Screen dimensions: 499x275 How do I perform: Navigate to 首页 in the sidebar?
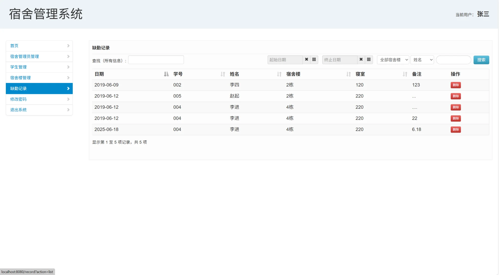pos(14,46)
